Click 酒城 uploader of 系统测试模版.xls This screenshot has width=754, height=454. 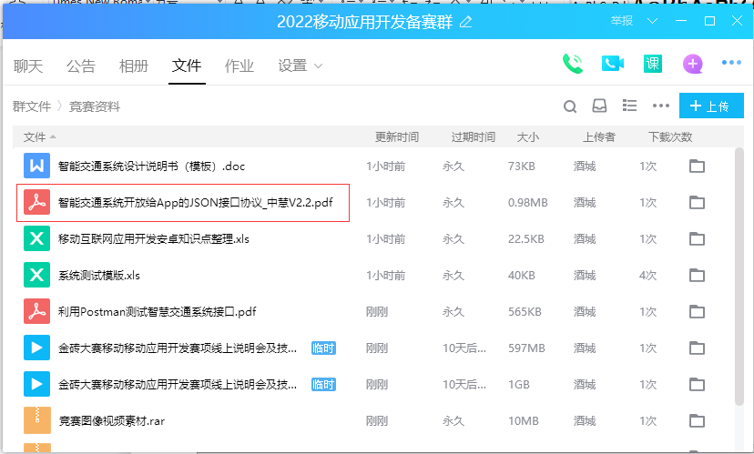click(x=585, y=276)
